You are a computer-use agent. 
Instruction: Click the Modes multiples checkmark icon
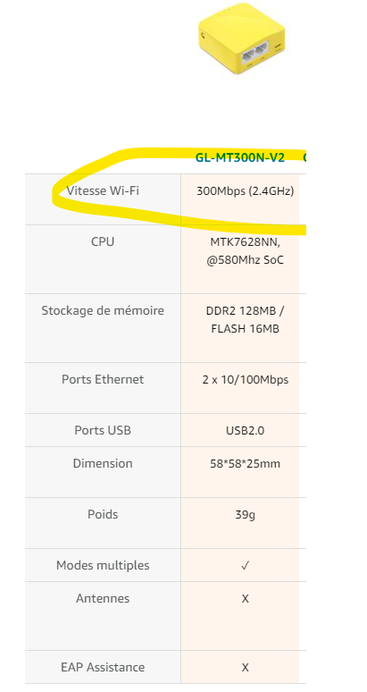(245, 566)
